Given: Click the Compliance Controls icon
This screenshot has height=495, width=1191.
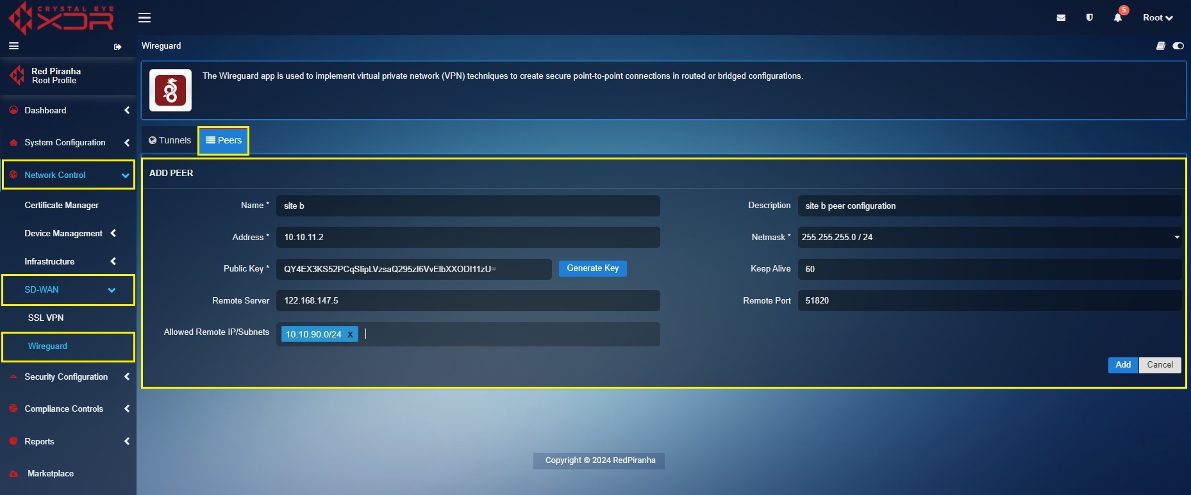Looking at the screenshot, I should click(13, 409).
